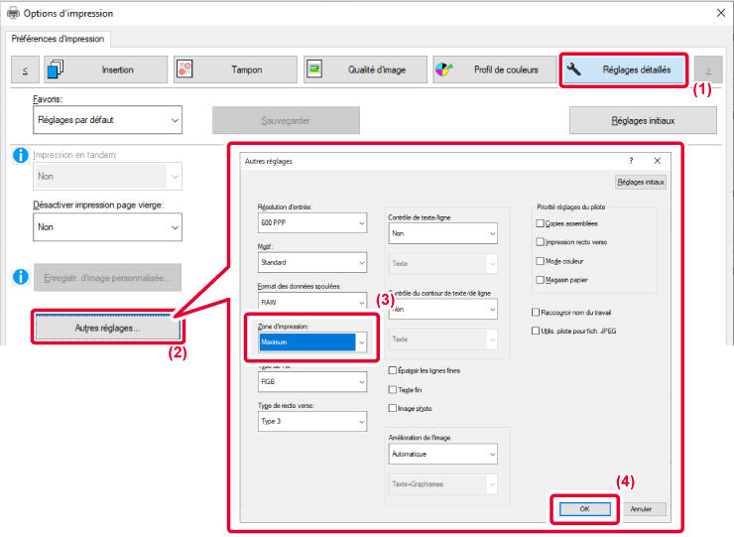Select the Préférences d'impression tab
The width and height of the screenshot is (734, 537).
[60, 39]
